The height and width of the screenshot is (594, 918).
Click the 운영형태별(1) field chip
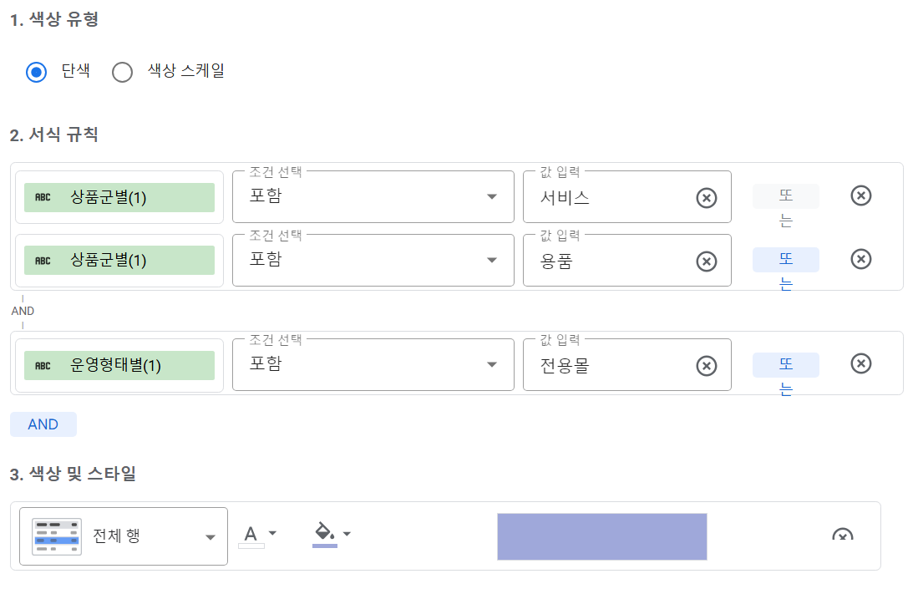119,366
